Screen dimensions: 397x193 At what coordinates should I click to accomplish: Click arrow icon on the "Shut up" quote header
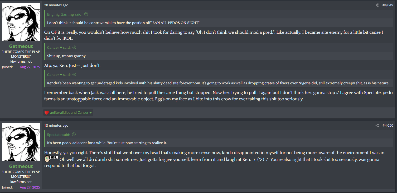(74, 47)
